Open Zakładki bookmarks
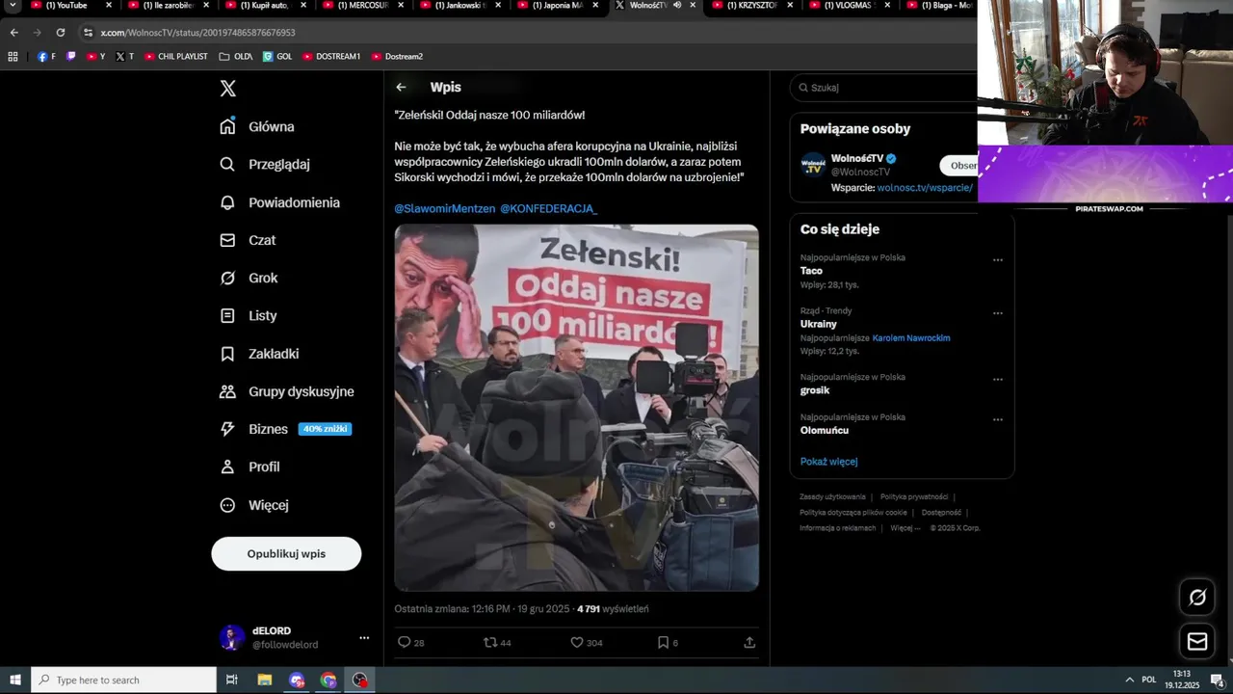Viewport: 1233px width, 694px height. pyautogui.click(x=259, y=354)
